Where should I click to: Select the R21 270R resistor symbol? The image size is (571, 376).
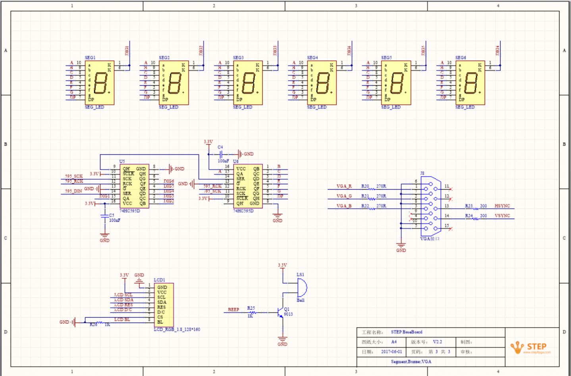pyautogui.click(x=372, y=199)
